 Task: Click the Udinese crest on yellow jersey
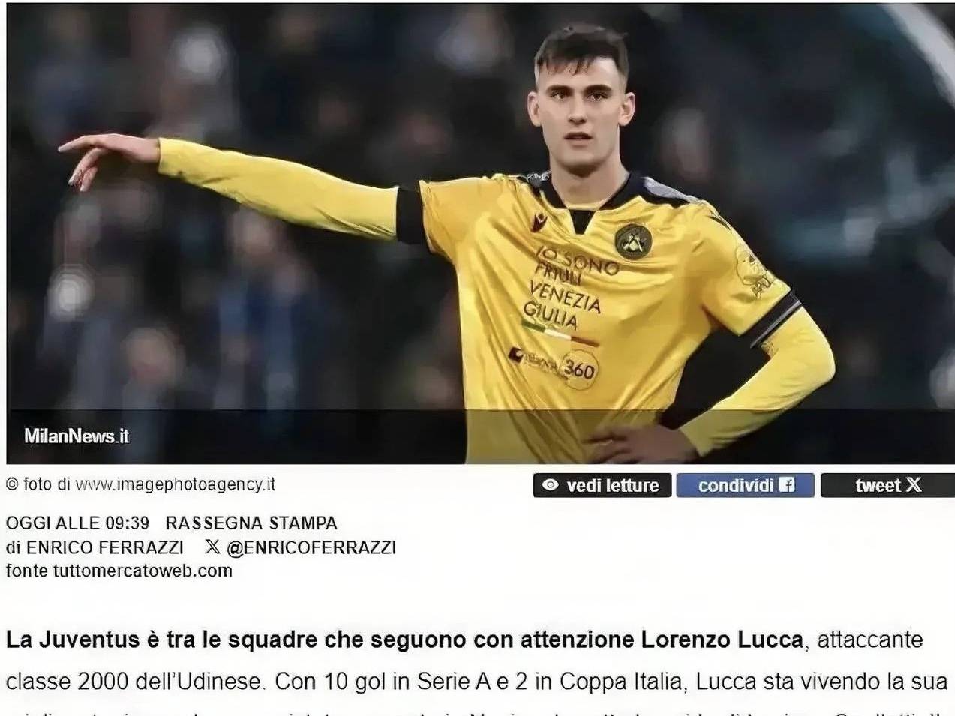(631, 241)
